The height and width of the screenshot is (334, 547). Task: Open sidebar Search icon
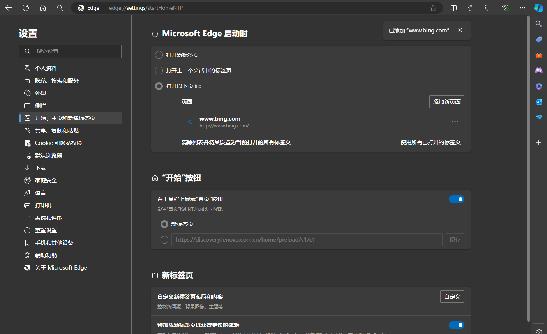(x=539, y=24)
